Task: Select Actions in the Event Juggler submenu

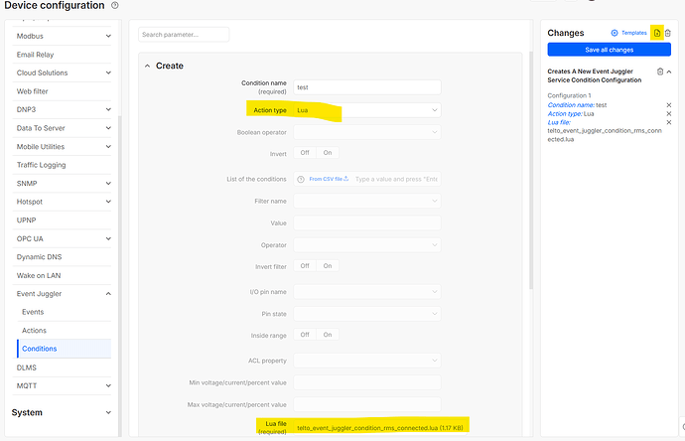Action: (34, 331)
